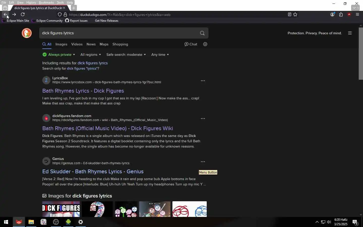Open the History menu
363x227 pixels.
click(x=31, y=3)
